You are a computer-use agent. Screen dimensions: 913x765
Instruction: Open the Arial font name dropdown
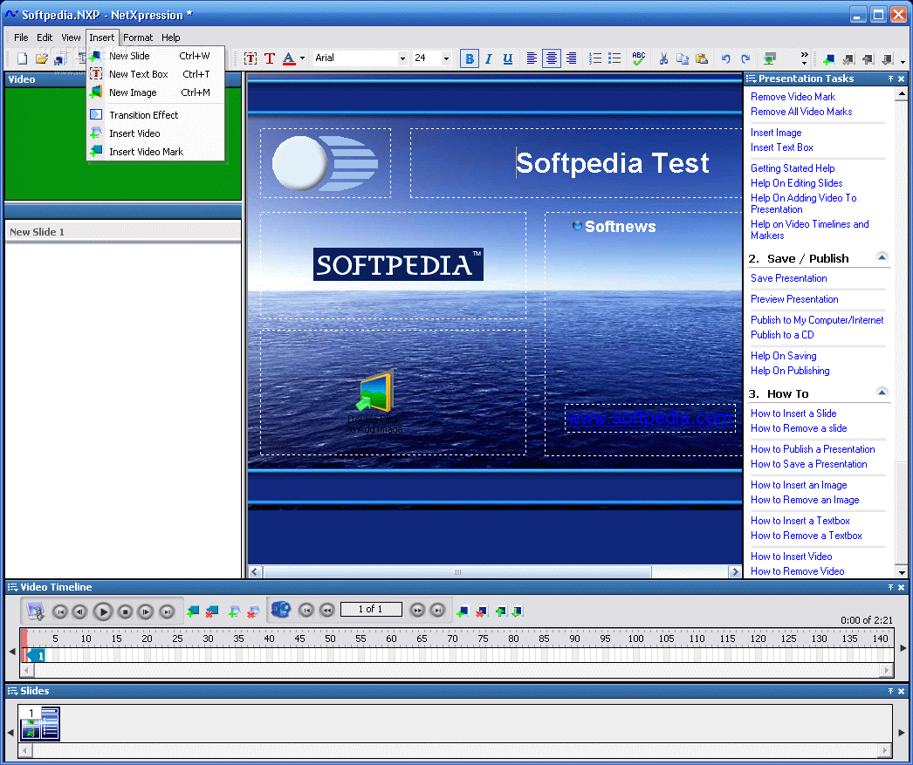click(402, 58)
